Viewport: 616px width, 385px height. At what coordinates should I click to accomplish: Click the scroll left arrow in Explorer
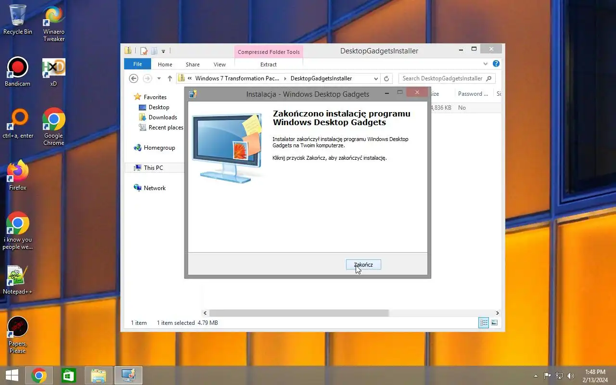[205, 313]
